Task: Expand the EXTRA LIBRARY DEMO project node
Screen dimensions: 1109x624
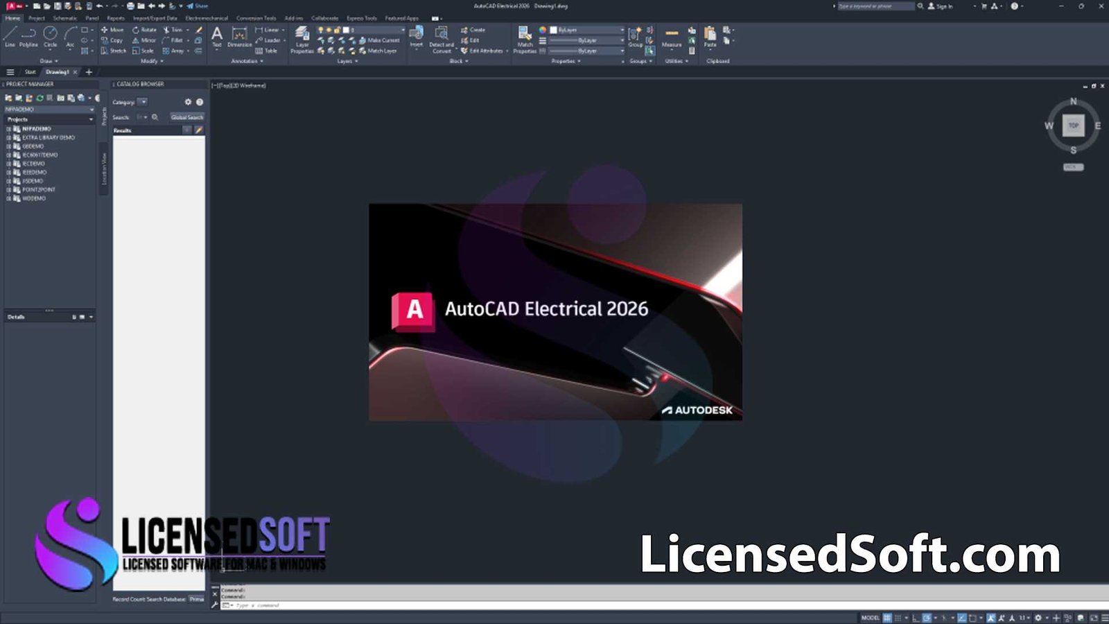Action: (8, 137)
